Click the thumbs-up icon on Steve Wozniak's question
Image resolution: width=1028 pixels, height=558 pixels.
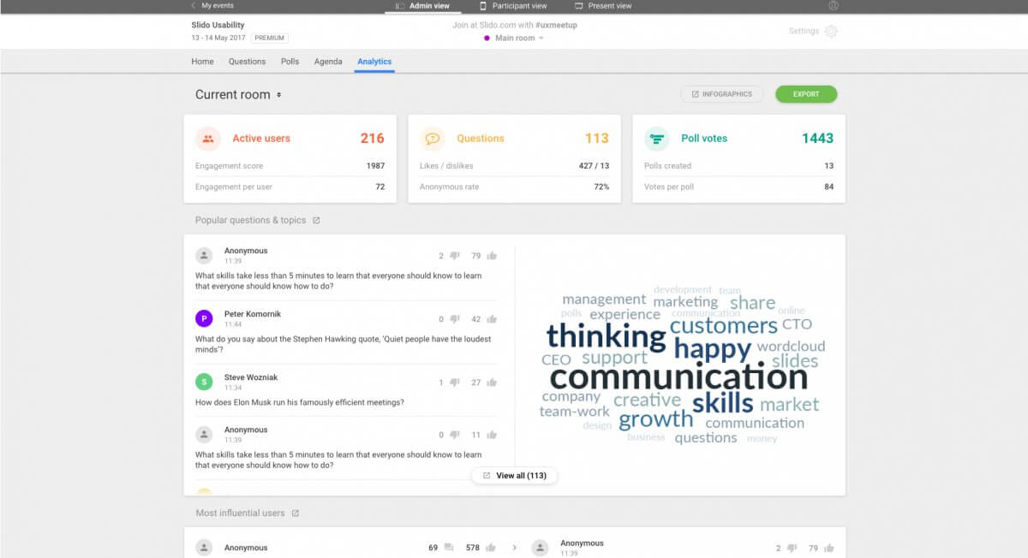[491, 383]
